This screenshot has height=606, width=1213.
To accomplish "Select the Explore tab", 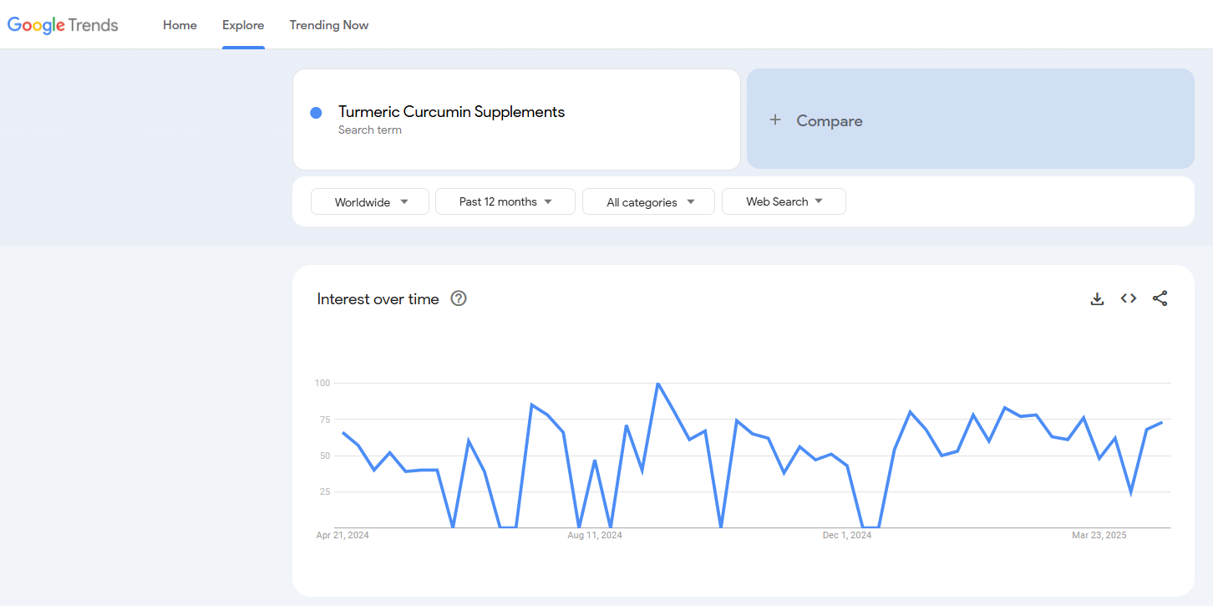I will [x=243, y=25].
